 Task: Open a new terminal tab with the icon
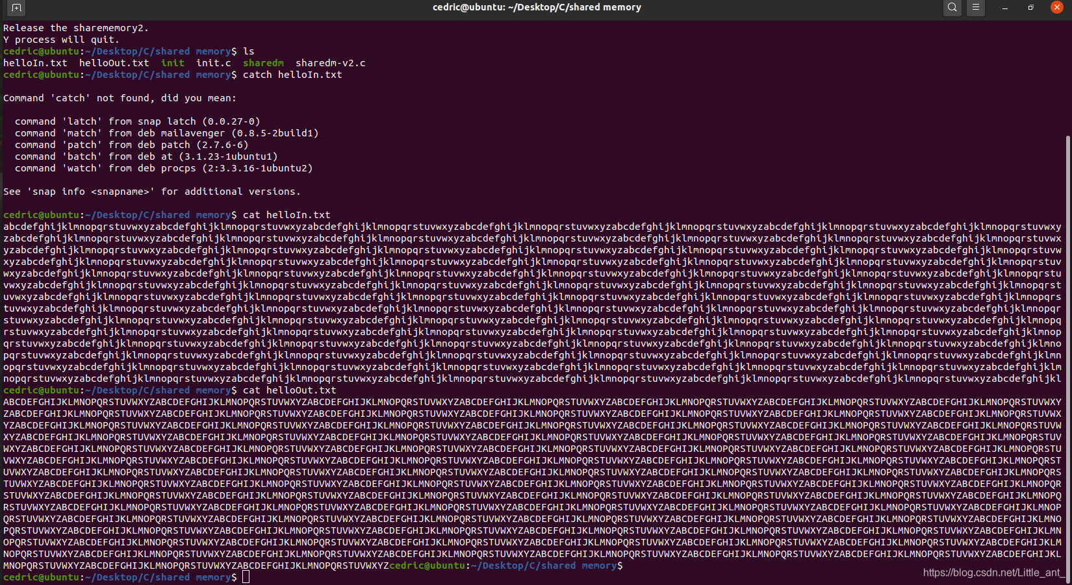(16, 8)
